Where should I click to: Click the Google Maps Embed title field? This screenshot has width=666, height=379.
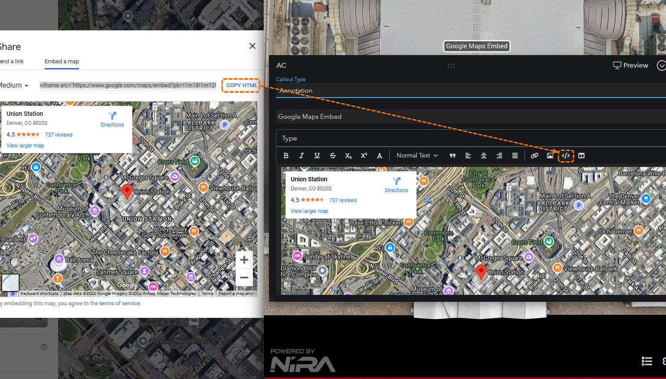[471, 117]
